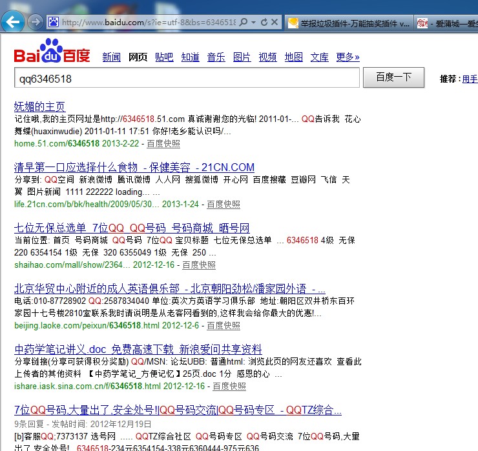
Task: Open 百度快照 for home.51.com result
Action: [163, 143]
